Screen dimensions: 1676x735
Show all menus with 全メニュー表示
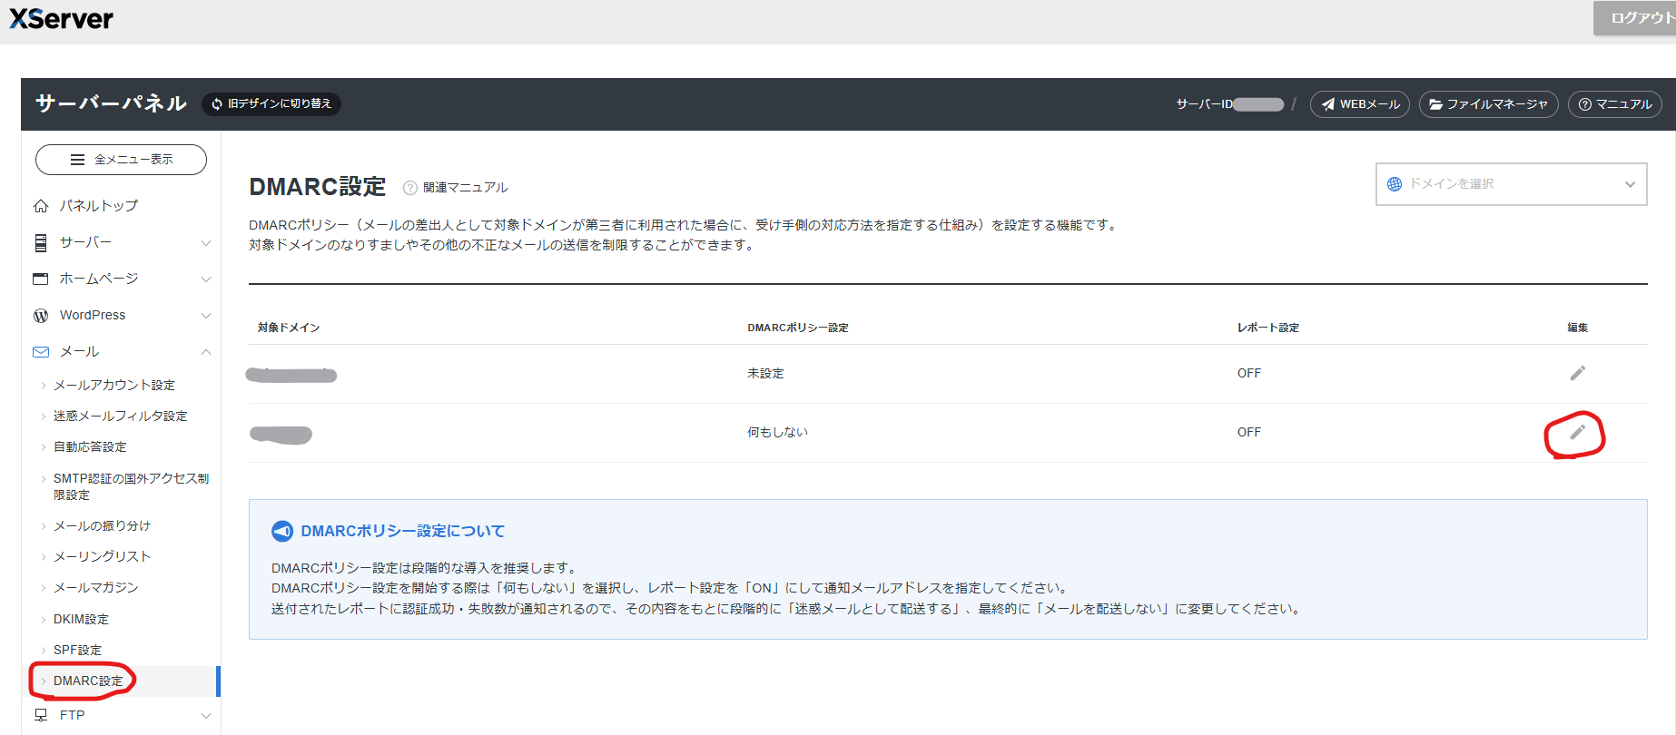(x=121, y=159)
